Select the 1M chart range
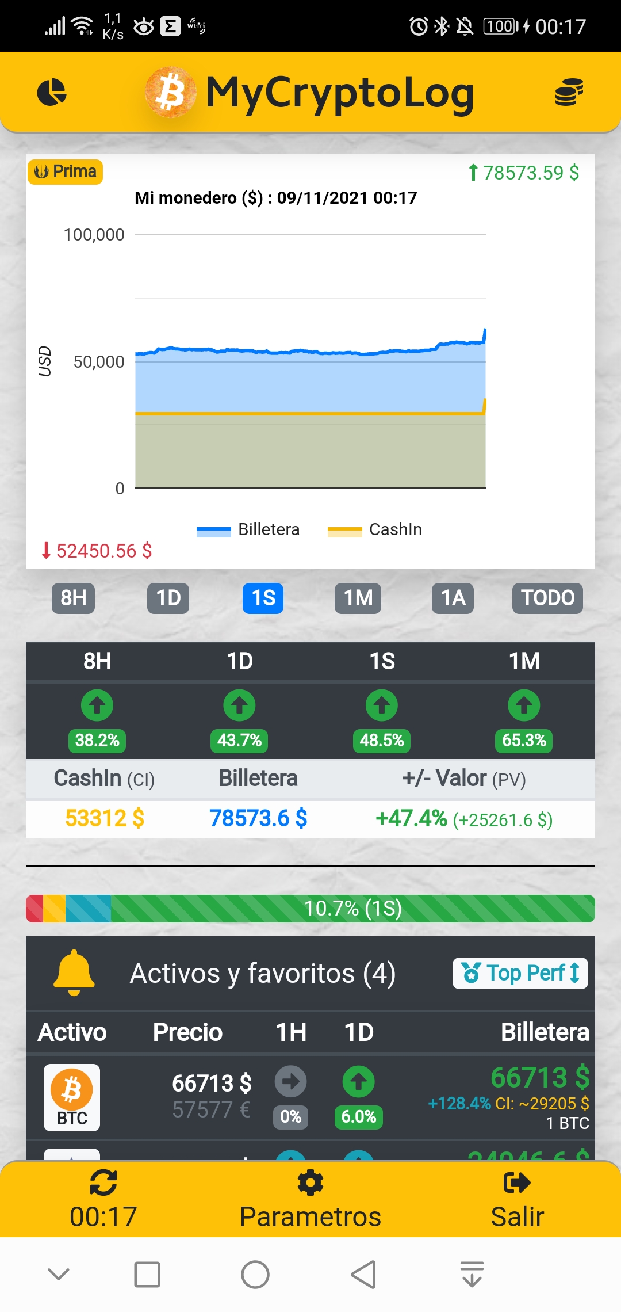This screenshot has width=621, height=1312. pos(358,598)
